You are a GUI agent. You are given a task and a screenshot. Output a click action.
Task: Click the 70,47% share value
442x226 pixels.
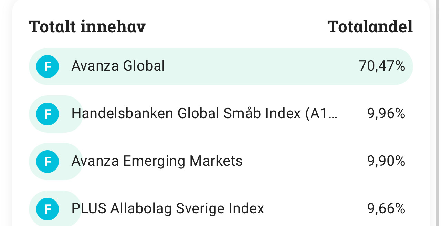tap(382, 66)
